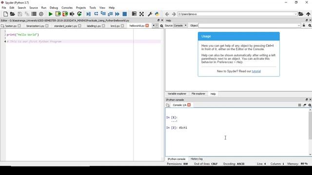Click the Step into function icon
The height and width of the screenshot is (175, 312).
coord(103,14)
